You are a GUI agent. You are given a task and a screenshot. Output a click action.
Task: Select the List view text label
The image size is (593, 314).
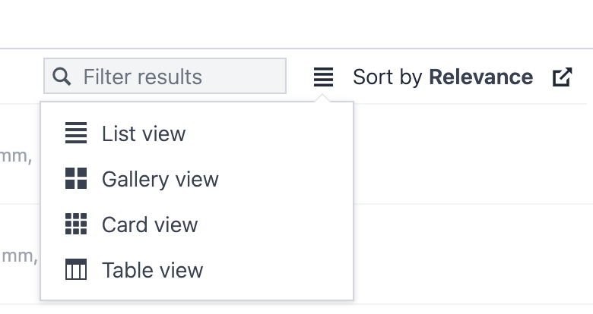[x=144, y=134]
